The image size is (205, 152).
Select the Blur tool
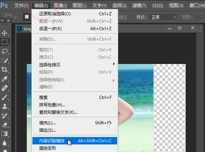tap(4, 143)
